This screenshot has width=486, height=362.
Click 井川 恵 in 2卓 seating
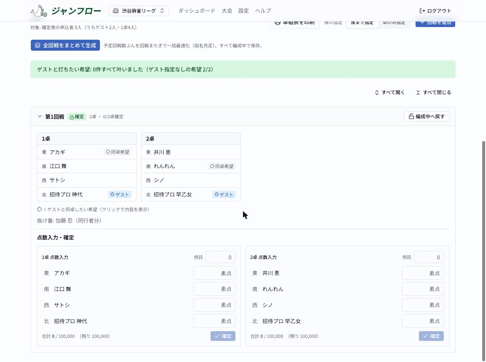tap(162, 152)
